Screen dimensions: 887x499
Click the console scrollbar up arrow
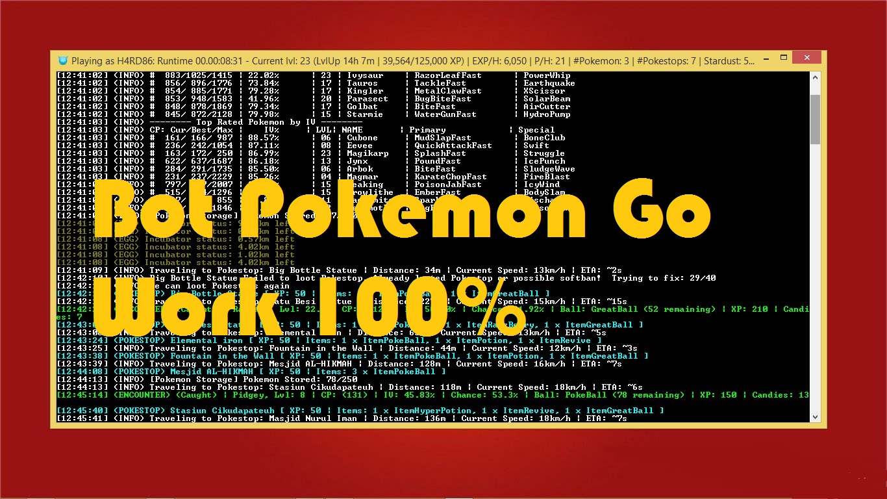pyautogui.click(x=815, y=77)
